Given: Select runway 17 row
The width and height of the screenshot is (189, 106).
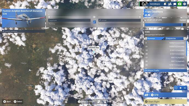Looking at the screenshot, I should click(165, 58).
